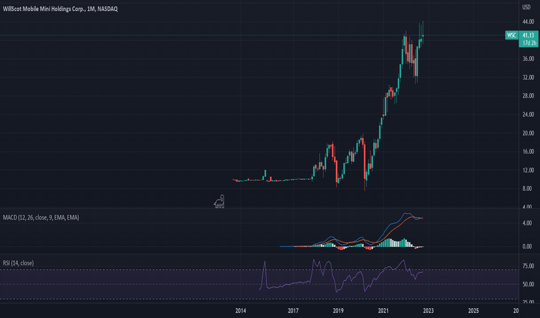The image size is (540, 318).
Task: Click the USD currency label
Action: point(526,7)
